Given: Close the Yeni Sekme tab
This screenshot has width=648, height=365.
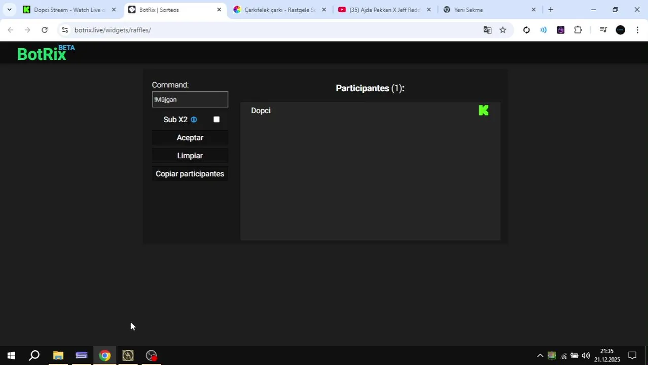Looking at the screenshot, I should point(533,10).
